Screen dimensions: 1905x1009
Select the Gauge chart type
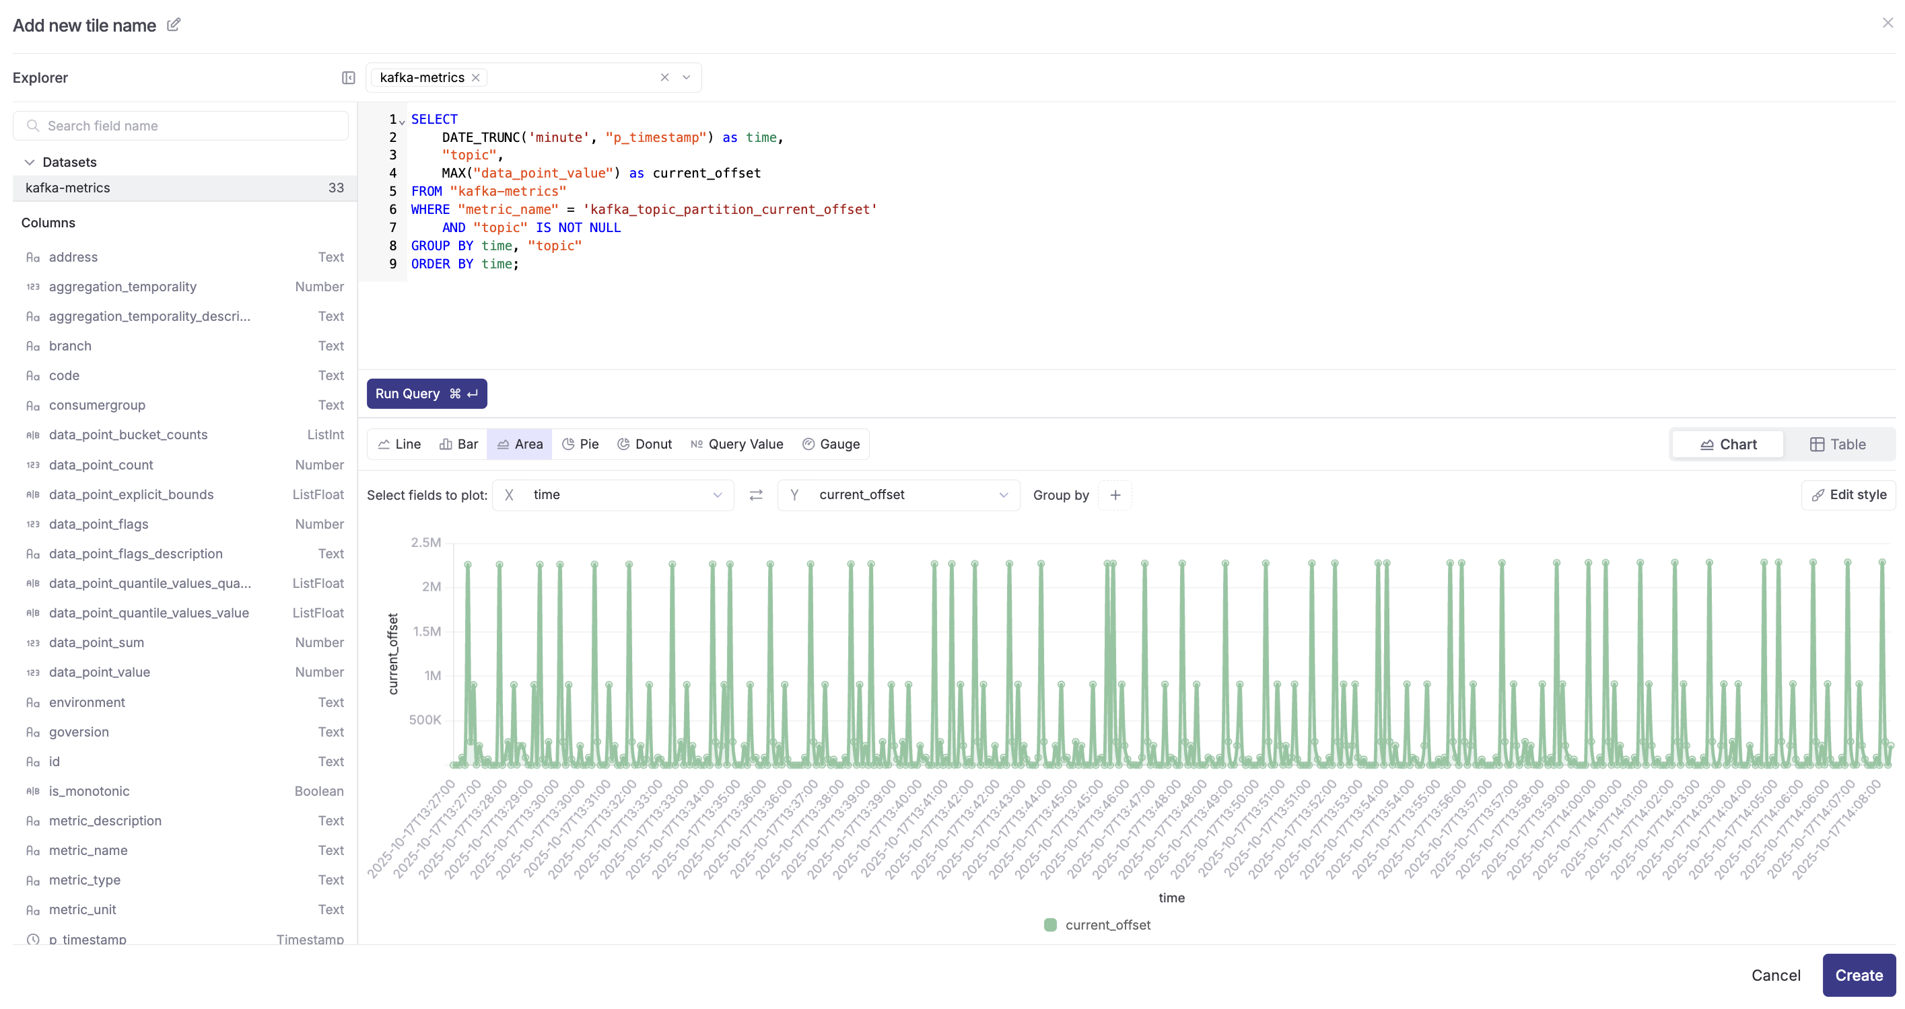(831, 444)
